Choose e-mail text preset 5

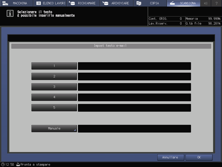54,108
